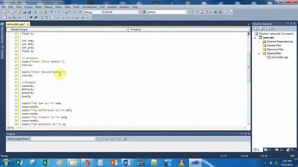Click the editor vertical scrollbar thumb

[249, 67]
